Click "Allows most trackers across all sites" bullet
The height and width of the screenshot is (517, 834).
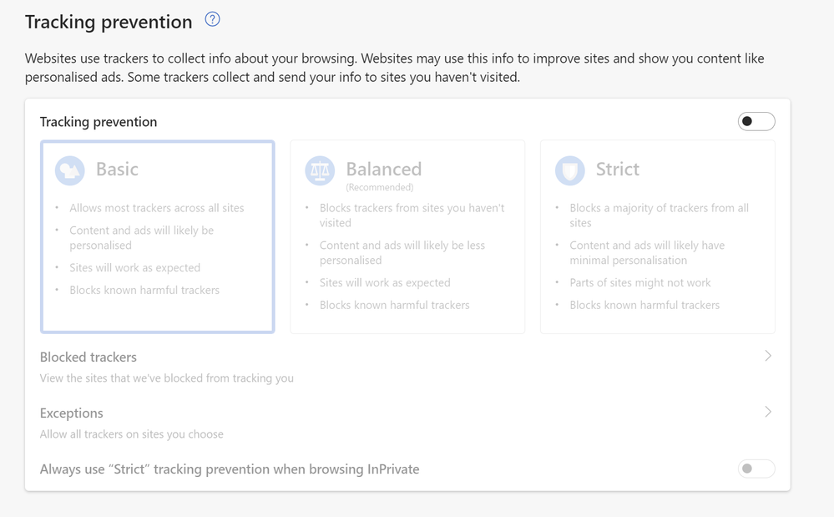[x=157, y=208]
